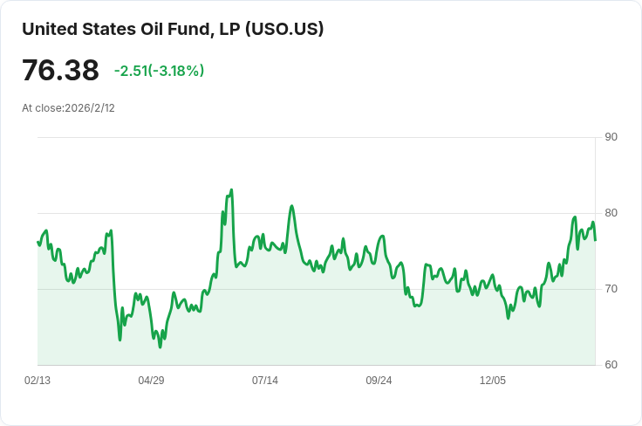
Task: Click the highest peak of the price line
Action: click(231, 189)
